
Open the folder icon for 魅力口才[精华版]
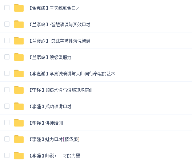coord(19,139)
